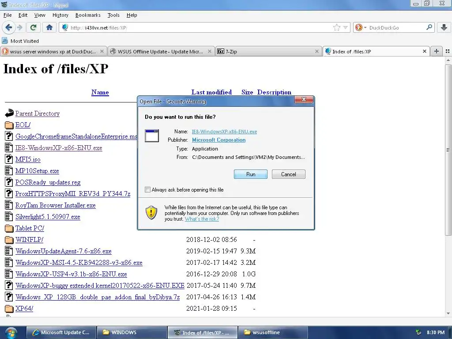The height and width of the screenshot is (339, 452).
Task: Download RoyTam Browser Installer.exe
Action: point(55,205)
